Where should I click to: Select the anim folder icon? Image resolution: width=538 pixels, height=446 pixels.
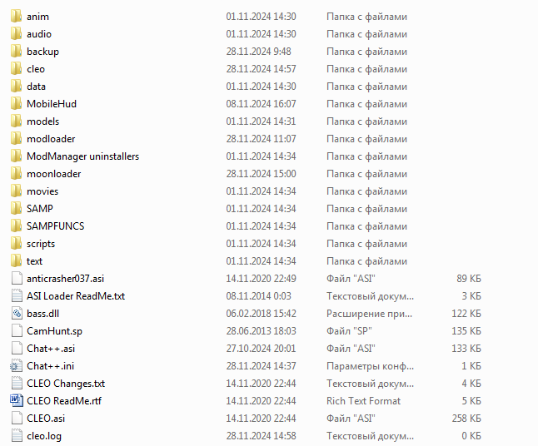pos(16,17)
